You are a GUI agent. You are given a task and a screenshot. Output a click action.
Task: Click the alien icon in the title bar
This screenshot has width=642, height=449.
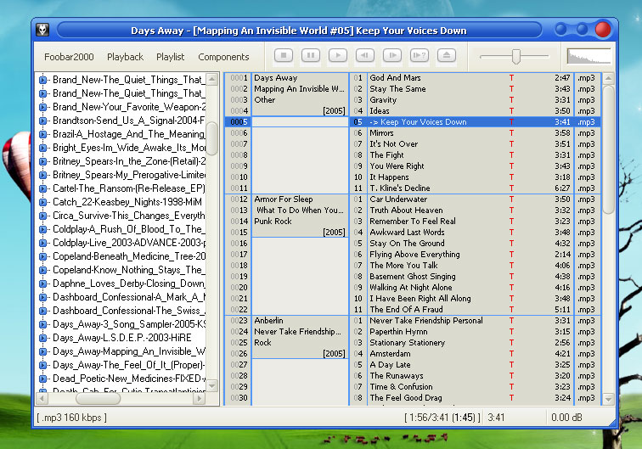42,30
